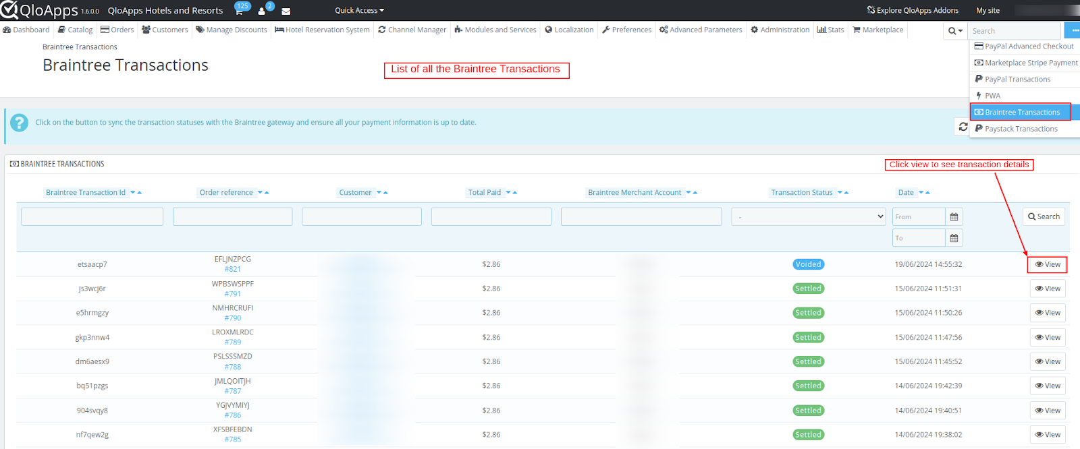
Task: Click the Total Paid filter field
Action: click(x=491, y=216)
